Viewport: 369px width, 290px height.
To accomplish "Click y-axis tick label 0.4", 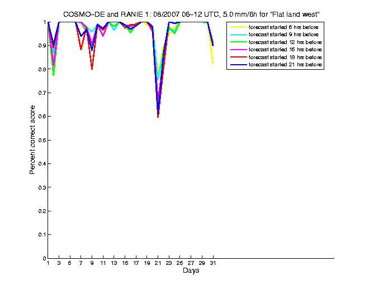I will [x=42, y=163].
